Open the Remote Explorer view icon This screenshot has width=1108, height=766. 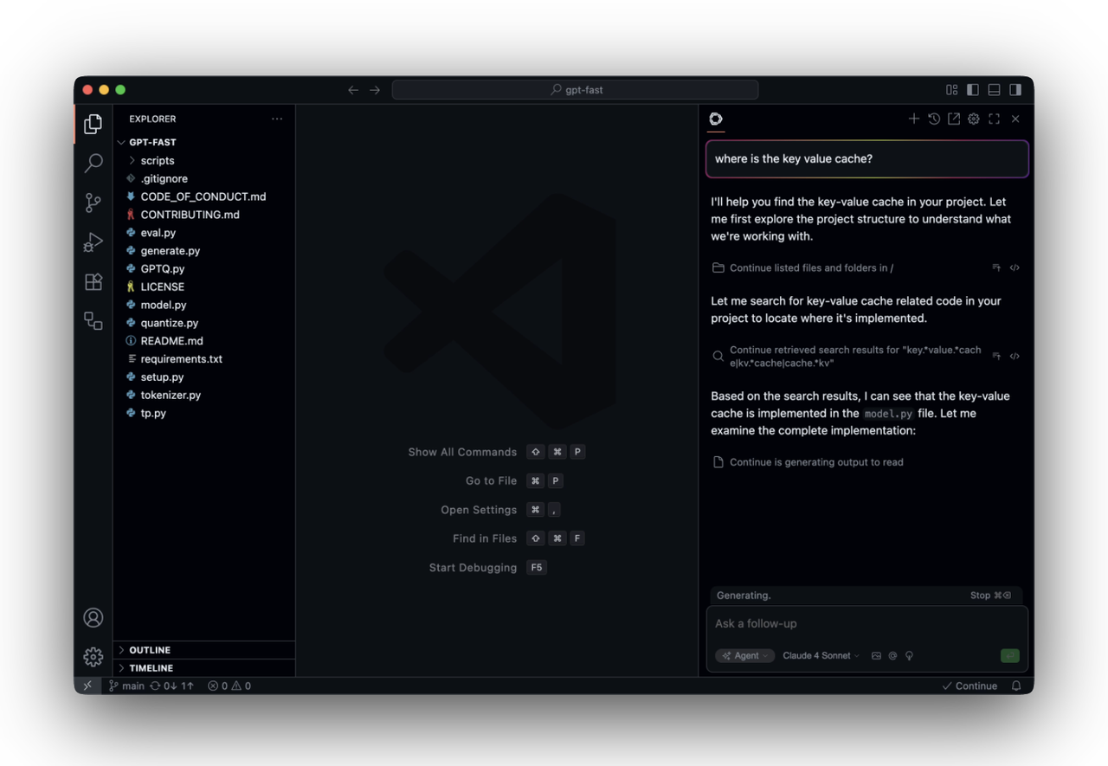93,321
